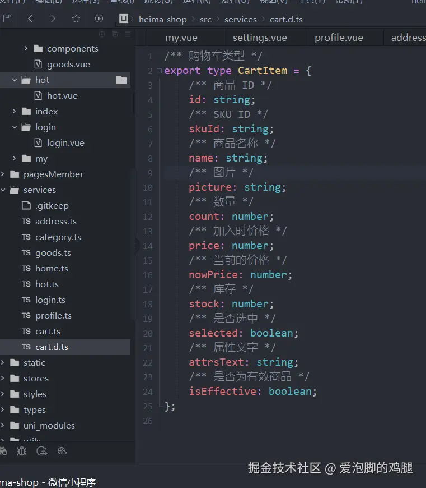Switch to the profile.vue tab
Image resolution: width=426 pixels, height=488 pixels.
pos(339,38)
